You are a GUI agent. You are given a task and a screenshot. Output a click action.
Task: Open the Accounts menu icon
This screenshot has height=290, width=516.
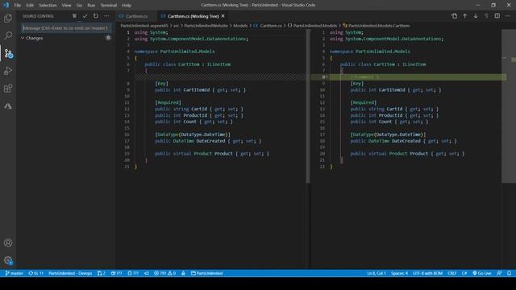8,242
